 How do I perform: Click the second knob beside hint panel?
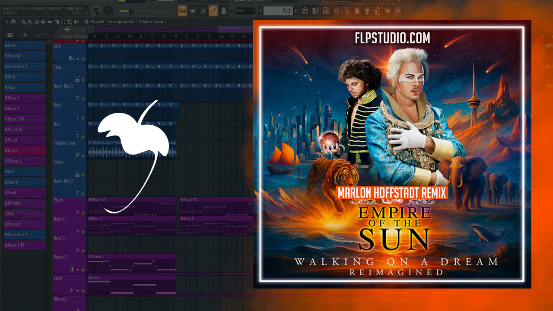coord(109,11)
